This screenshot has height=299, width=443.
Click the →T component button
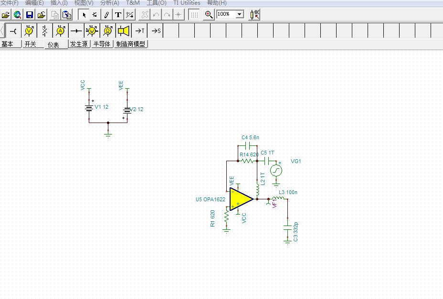point(139,31)
